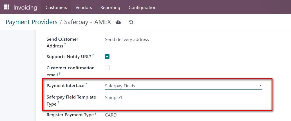Expand the Payment Interface dropdown arrow
This screenshot has height=121, width=291.
click(x=260, y=85)
